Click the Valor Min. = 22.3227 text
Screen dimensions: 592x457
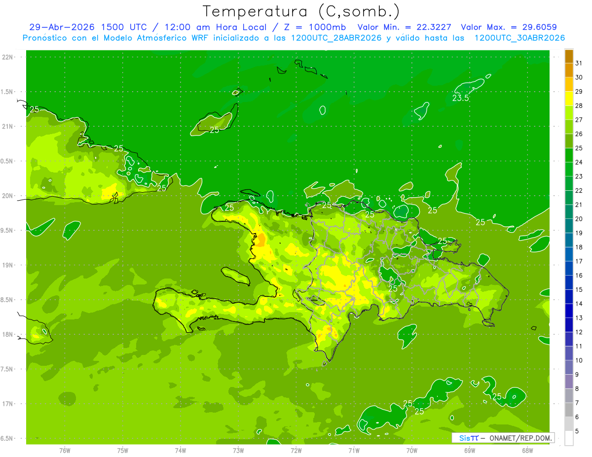pyautogui.click(x=406, y=27)
